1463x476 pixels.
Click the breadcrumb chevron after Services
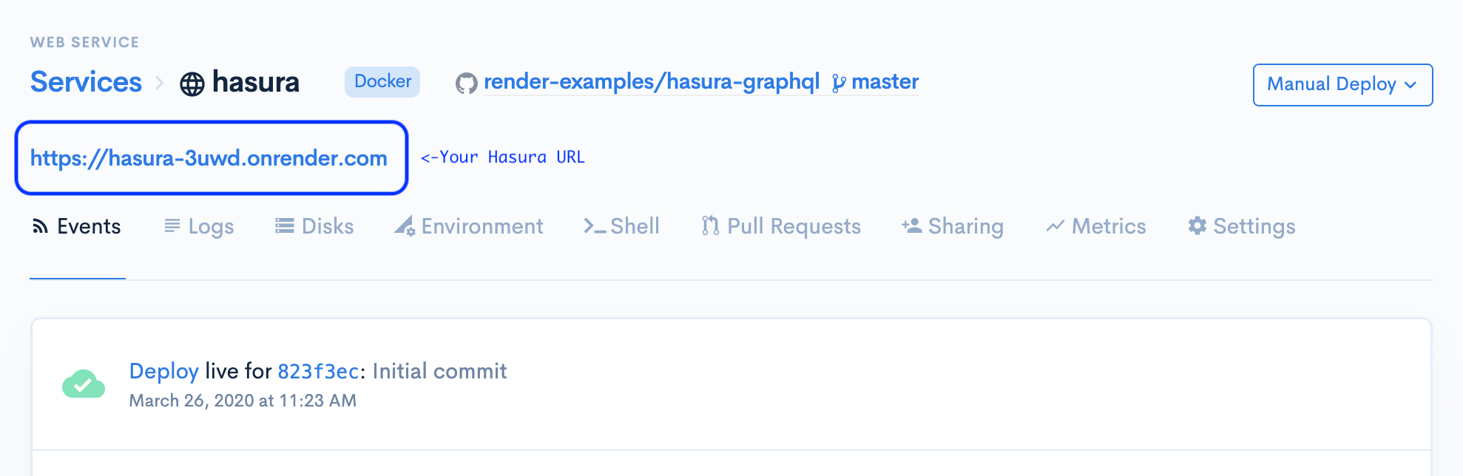tap(160, 83)
